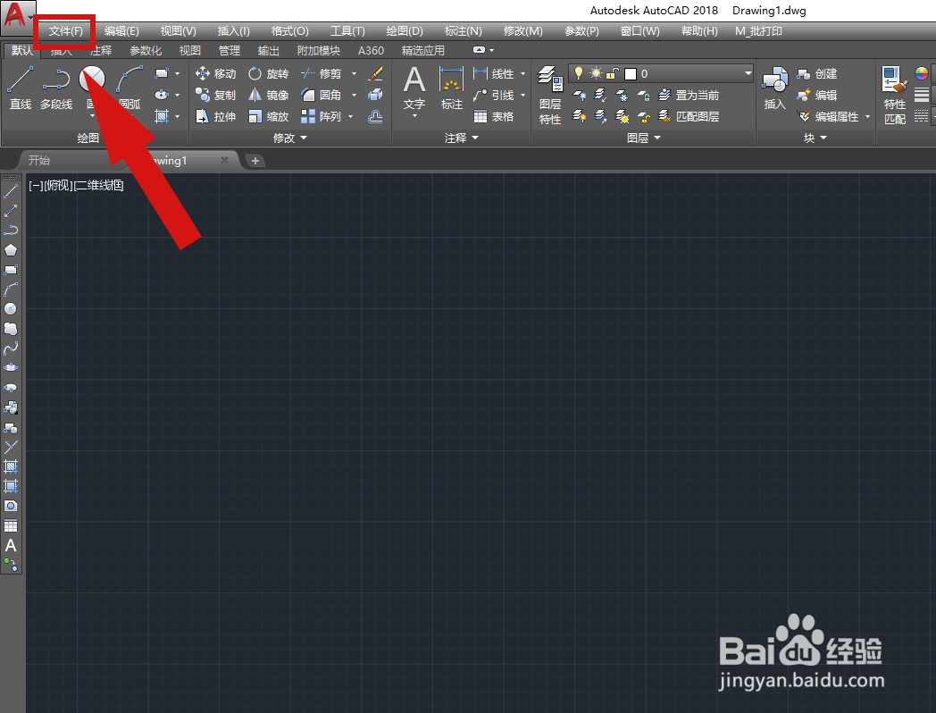The width and height of the screenshot is (936, 713).
Task: Add a new drawing tab
Action: 255,160
